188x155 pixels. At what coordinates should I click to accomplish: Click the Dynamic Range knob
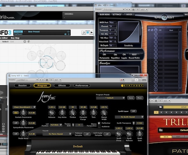coord(83,113)
